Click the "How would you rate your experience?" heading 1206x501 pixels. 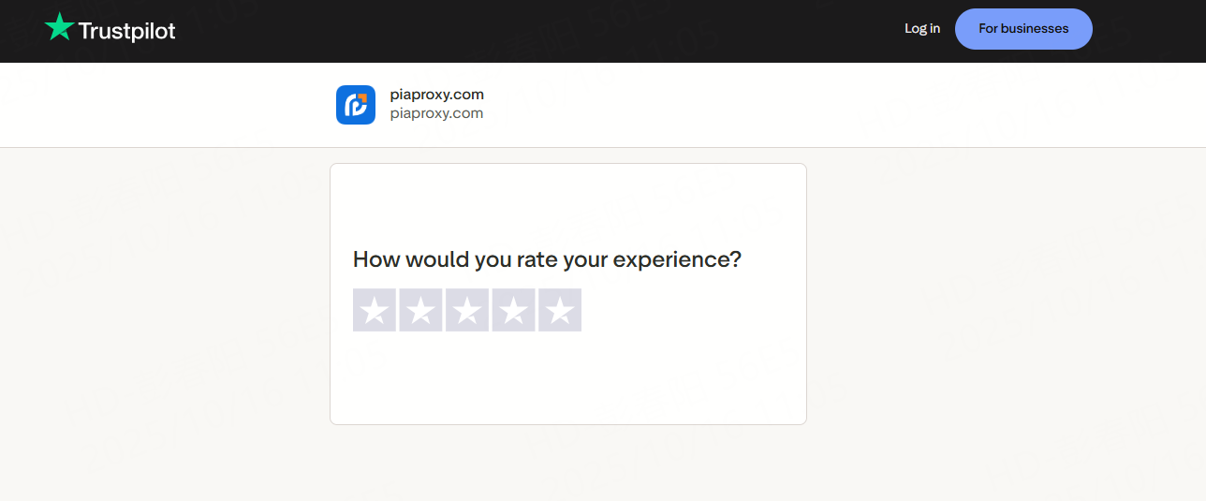(547, 259)
